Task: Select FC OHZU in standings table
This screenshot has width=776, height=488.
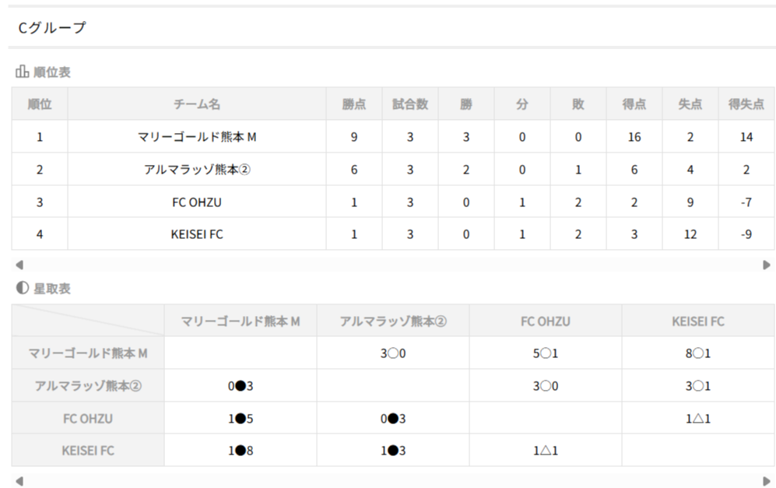Action: 197,202
